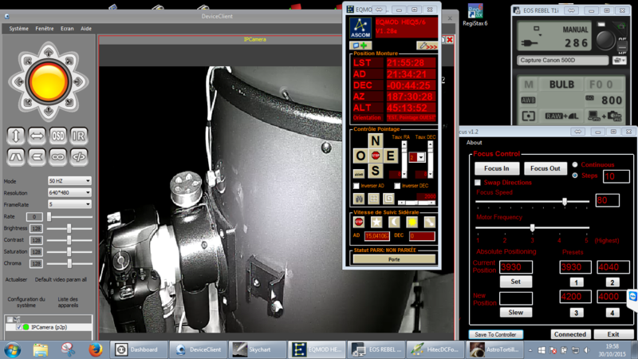Select the Steps radio button
Viewport: 638px width, 359px height.
click(x=575, y=176)
